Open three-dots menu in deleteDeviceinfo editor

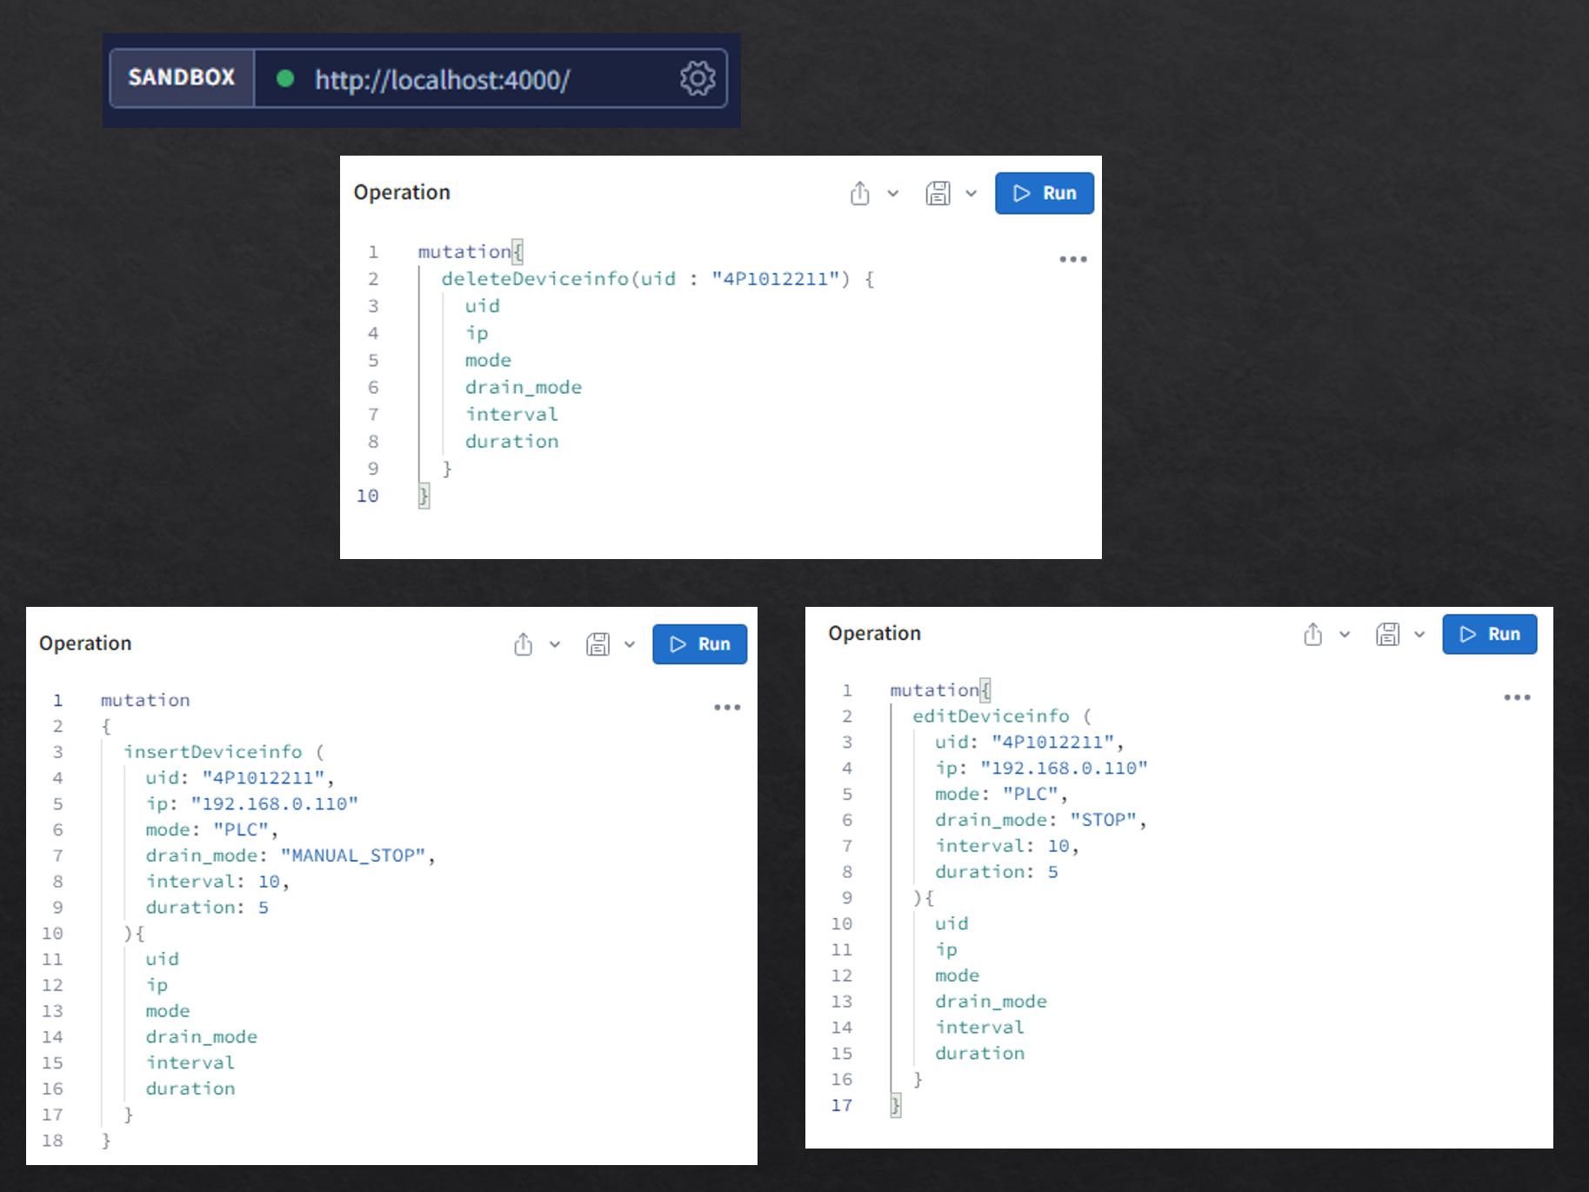(1073, 259)
